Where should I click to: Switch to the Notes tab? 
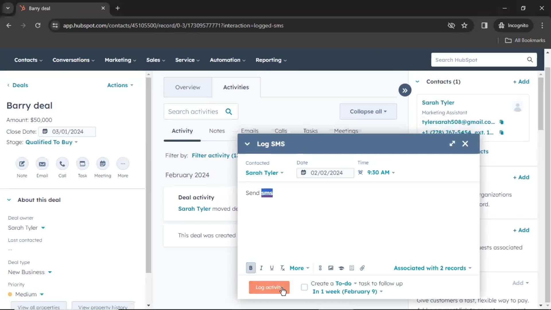217,131
